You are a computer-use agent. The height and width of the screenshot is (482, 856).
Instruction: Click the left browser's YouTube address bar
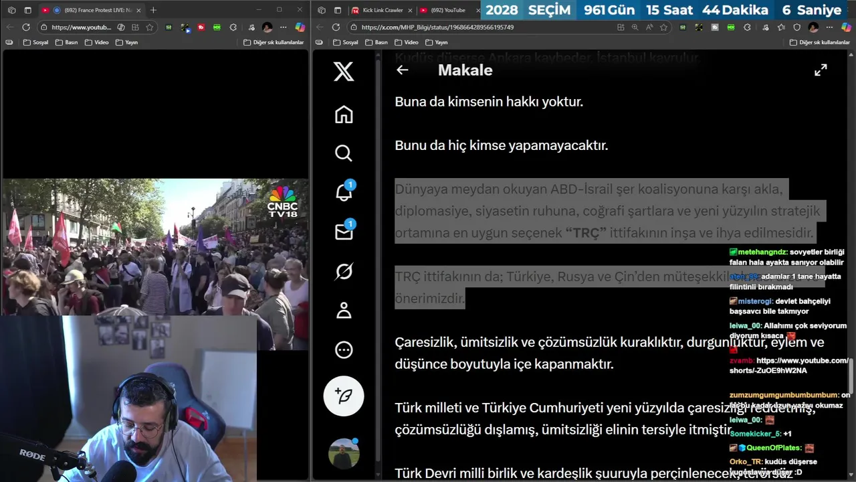(81, 27)
